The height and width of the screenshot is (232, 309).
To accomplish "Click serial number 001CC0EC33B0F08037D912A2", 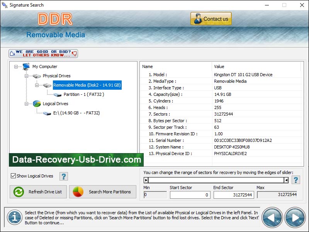I will pyautogui.click(x=243, y=140).
